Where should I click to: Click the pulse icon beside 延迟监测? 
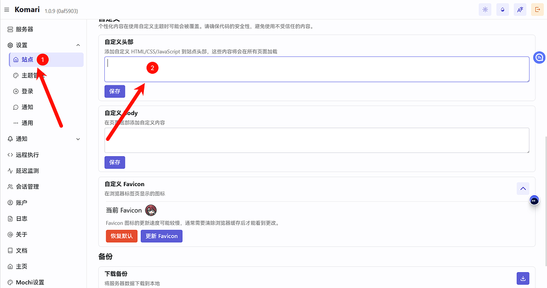tap(10, 171)
